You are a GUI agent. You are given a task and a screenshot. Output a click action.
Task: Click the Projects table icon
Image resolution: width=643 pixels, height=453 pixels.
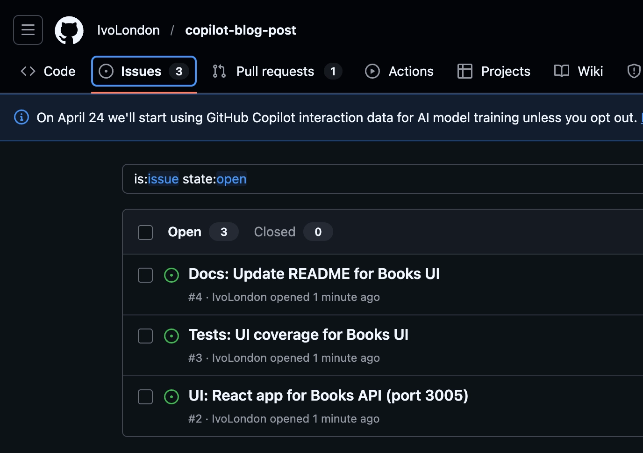pyautogui.click(x=465, y=71)
